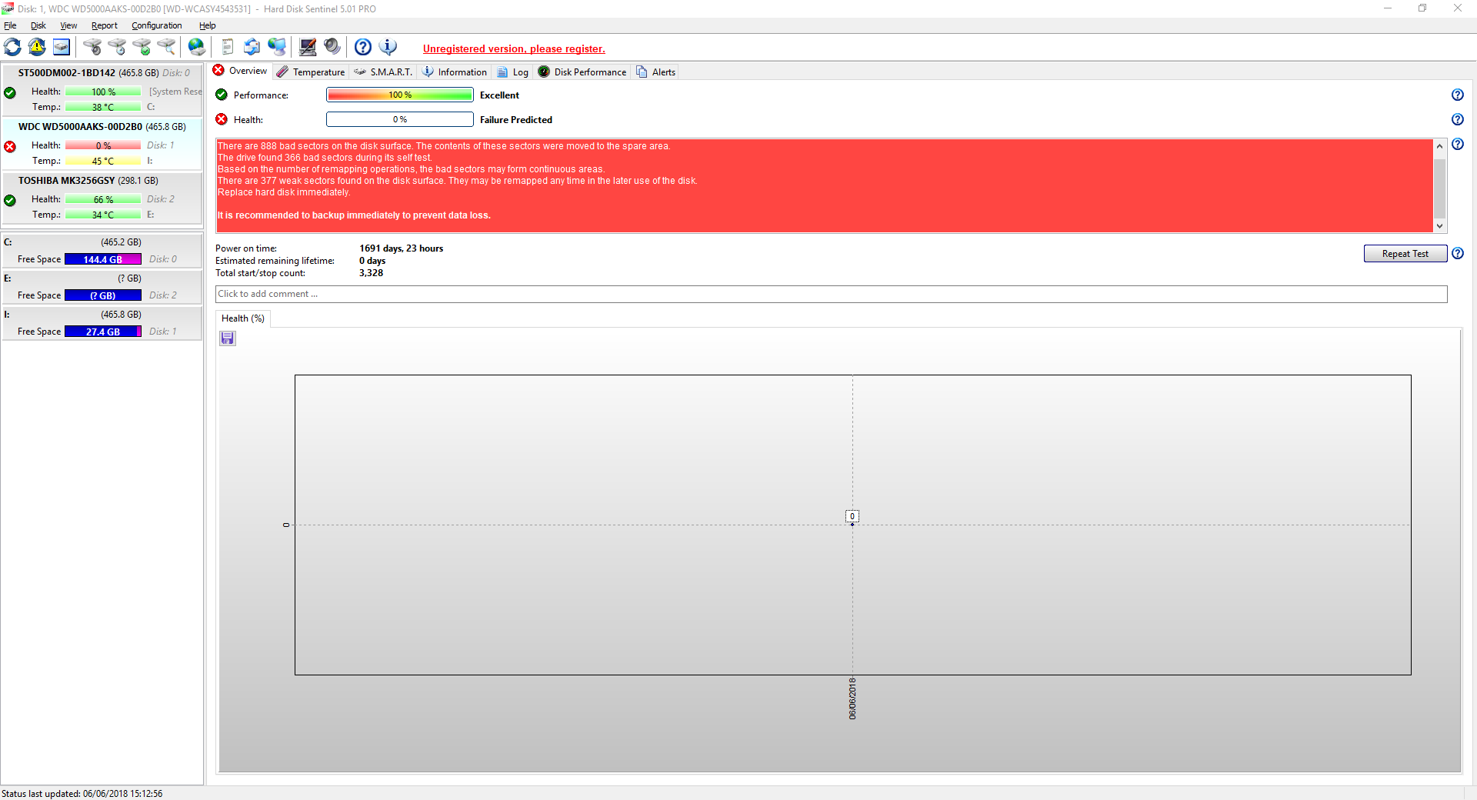Open the File menu

10,25
